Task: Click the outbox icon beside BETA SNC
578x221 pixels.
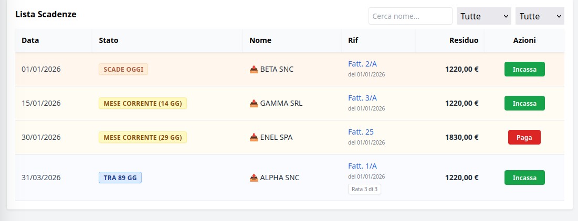Action: [x=254, y=69]
